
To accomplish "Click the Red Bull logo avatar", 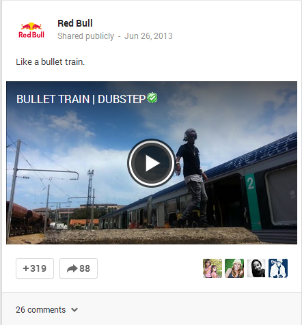I will [31, 30].
